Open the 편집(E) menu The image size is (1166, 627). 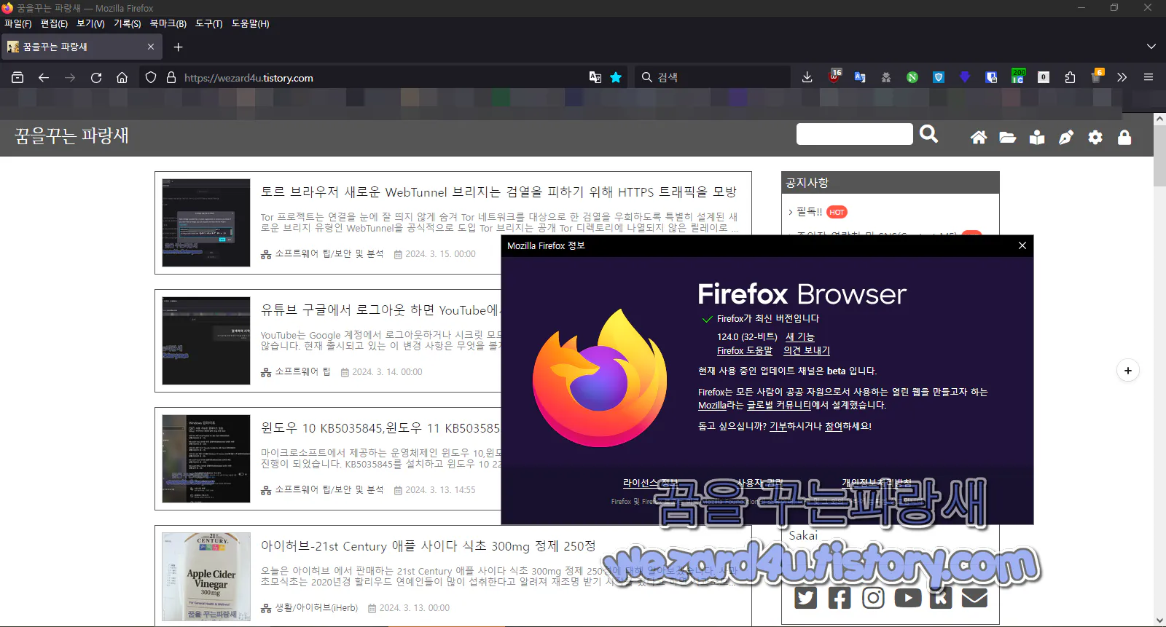pyautogui.click(x=54, y=23)
